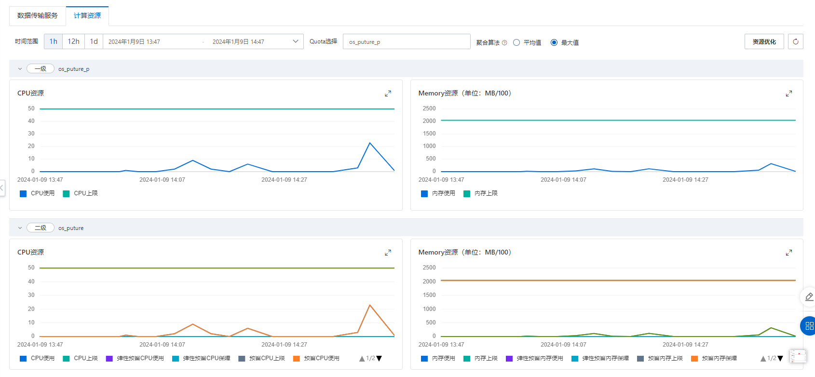This screenshot has height=377, width=815.
Task: Open the Quota选择 combo box
Action: tap(407, 41)
